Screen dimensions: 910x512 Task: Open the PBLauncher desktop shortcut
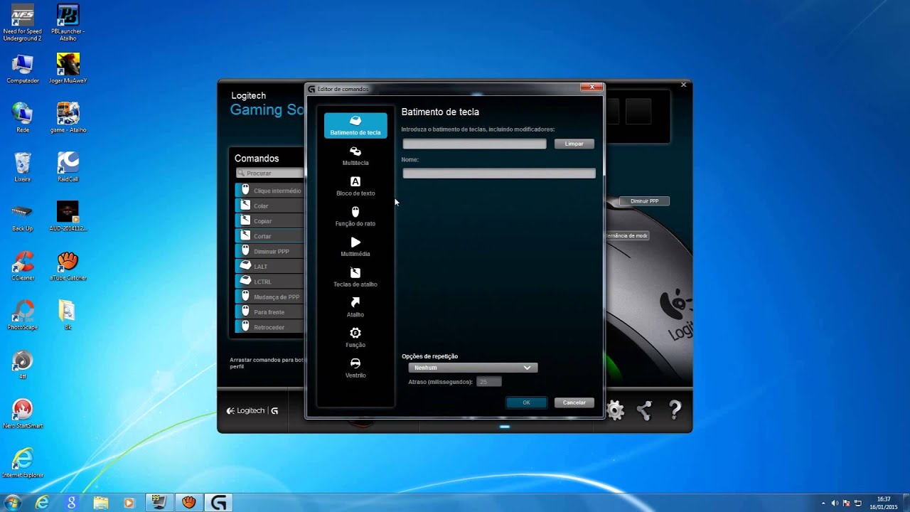click(68, 23)
